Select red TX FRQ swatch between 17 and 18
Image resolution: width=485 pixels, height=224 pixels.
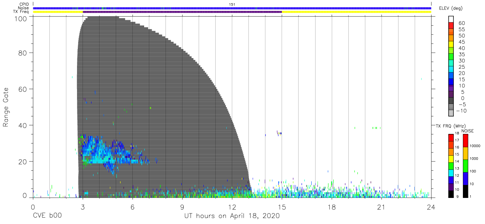click(451, 137)
